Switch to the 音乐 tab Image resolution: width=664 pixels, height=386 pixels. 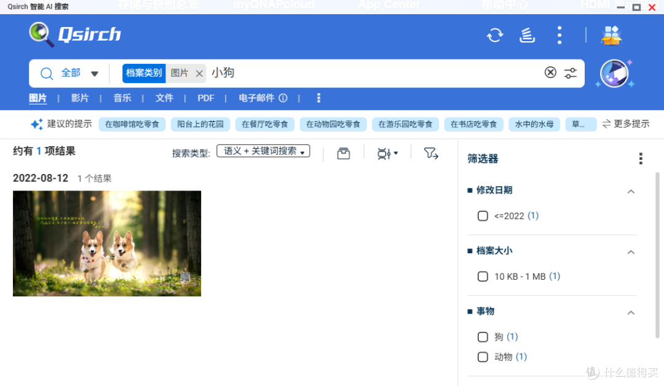point(122,98)
